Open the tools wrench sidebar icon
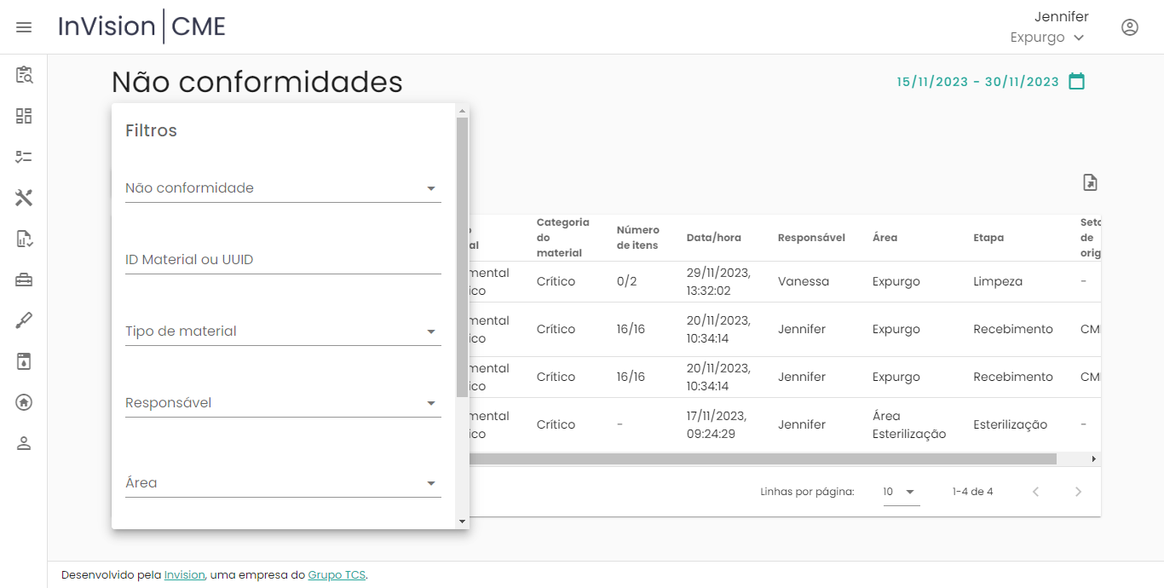 click(24, 198)
